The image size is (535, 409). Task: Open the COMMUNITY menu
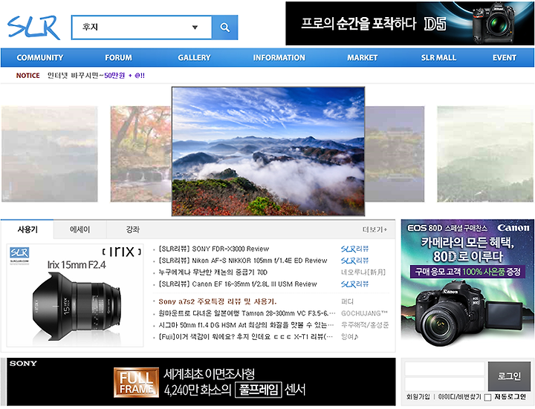[x=40, y=58]
